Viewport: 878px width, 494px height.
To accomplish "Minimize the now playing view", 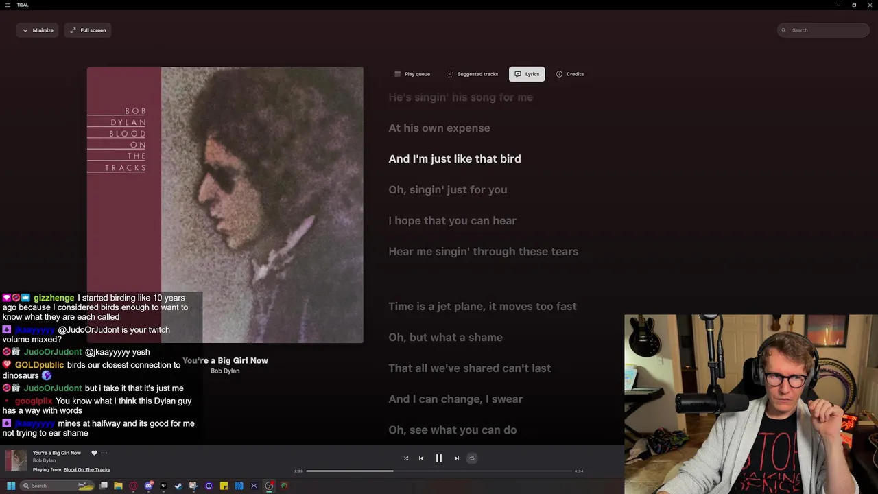I will click(37, 30).
